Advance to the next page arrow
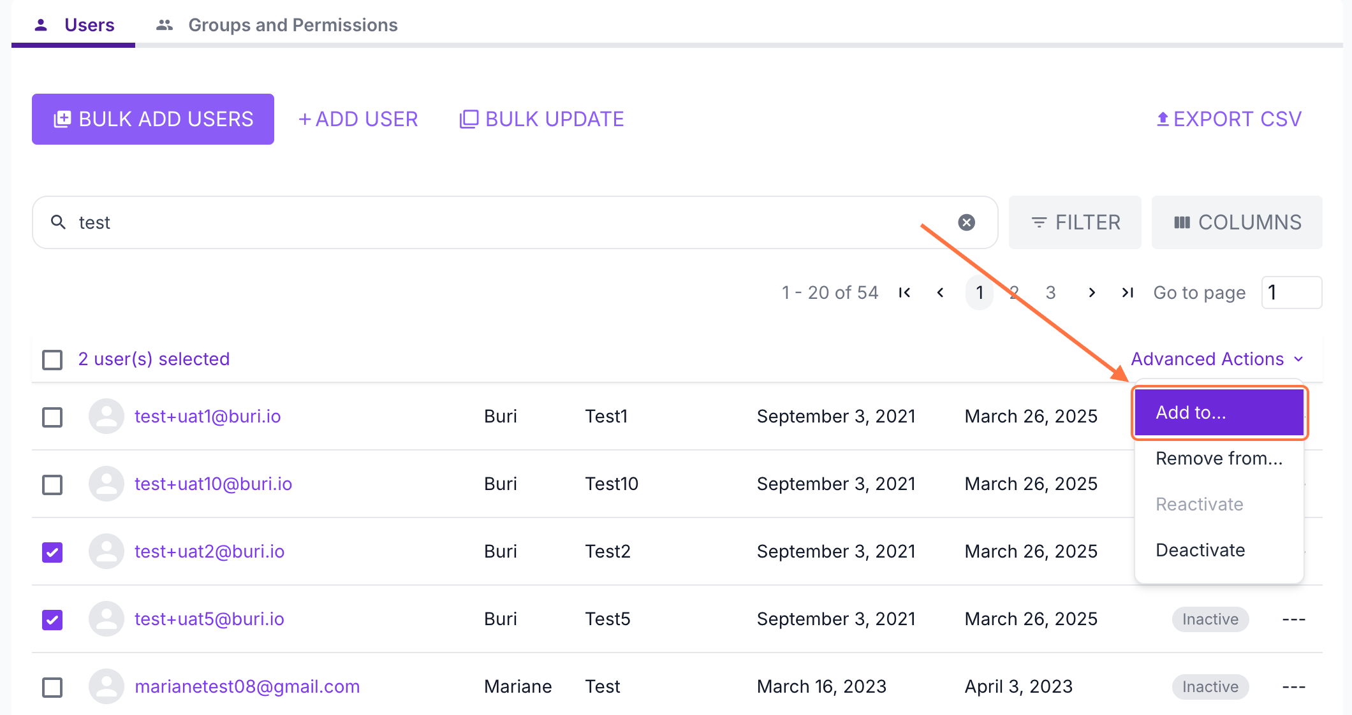 pyautogui.click(x=1092, y=292)
